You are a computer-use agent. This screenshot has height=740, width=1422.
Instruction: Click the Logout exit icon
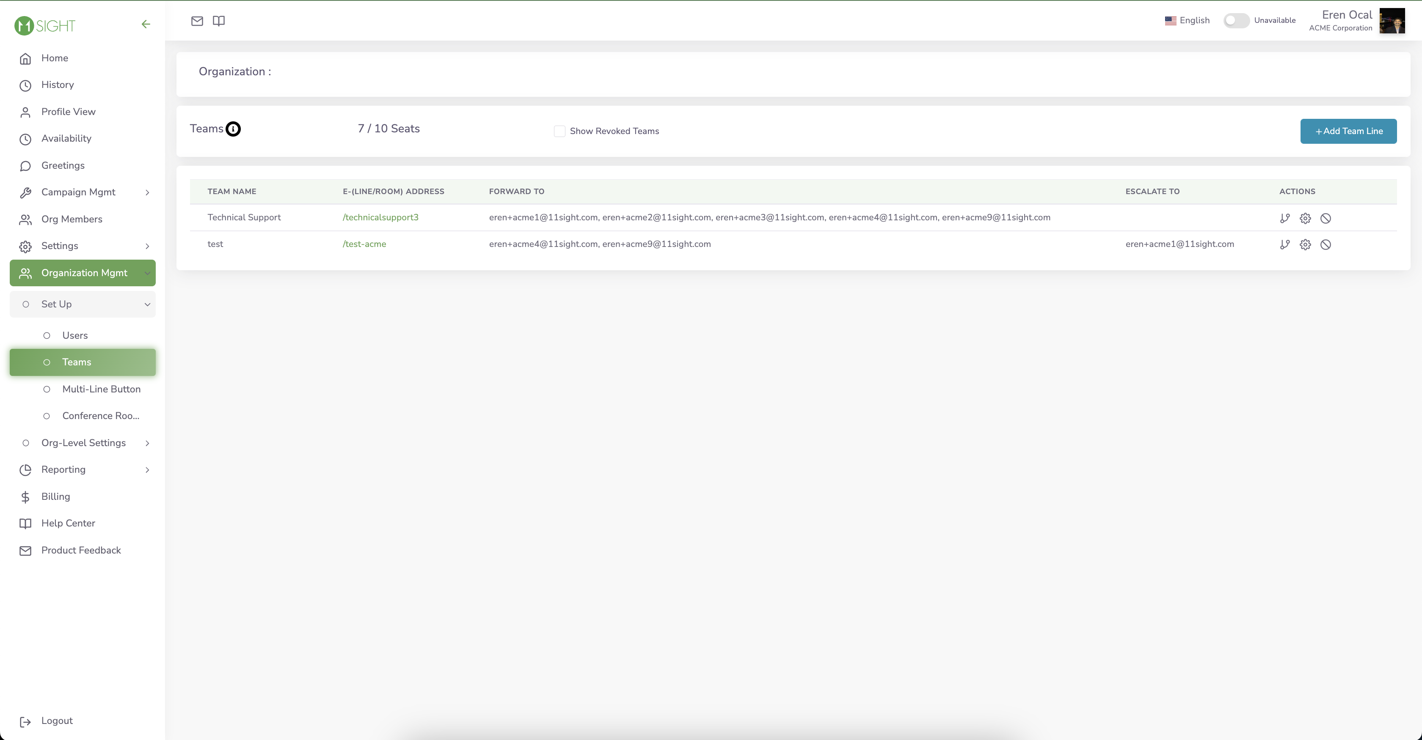tap(25, 722)
